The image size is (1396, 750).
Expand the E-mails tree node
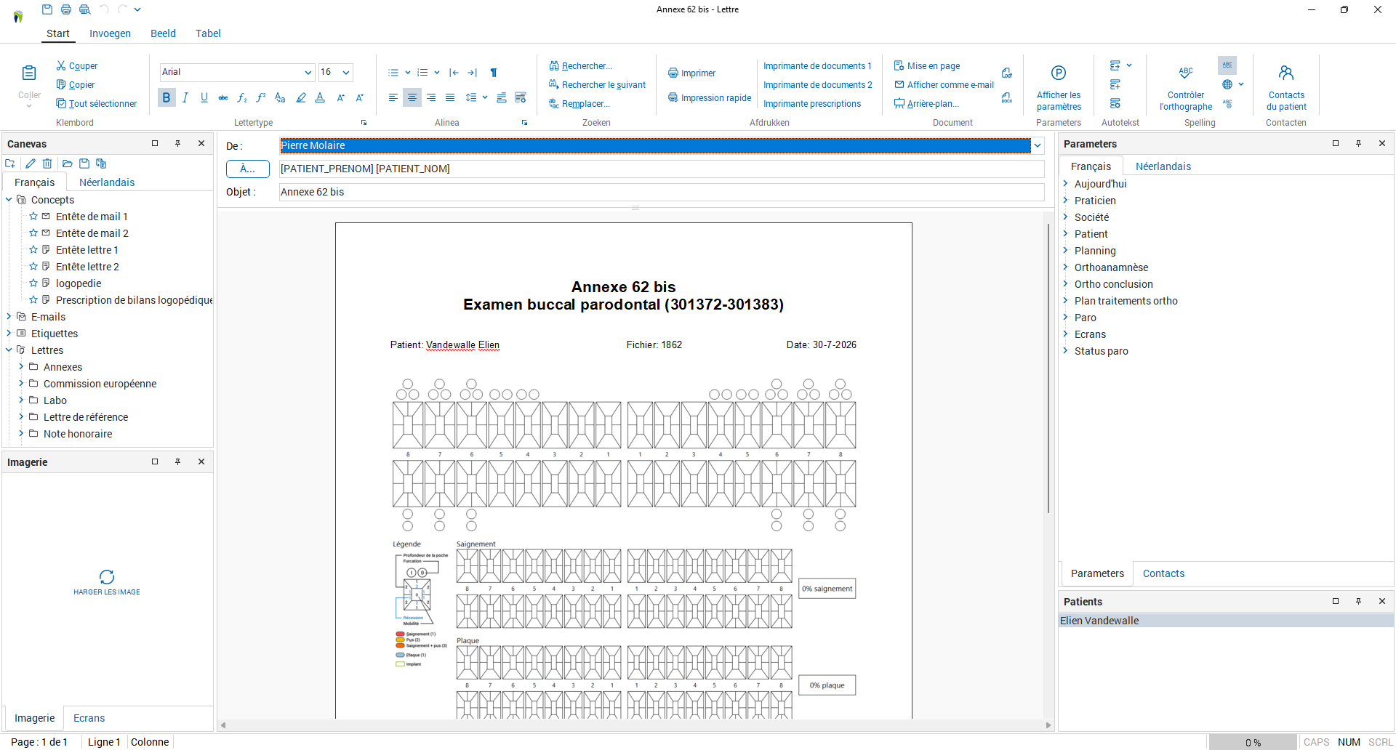pyautogui.click(x=9, y=317)
